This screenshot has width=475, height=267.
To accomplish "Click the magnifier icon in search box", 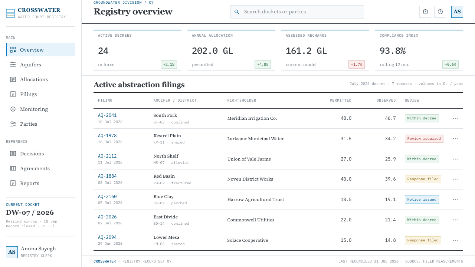I will [x=237, y=12].
